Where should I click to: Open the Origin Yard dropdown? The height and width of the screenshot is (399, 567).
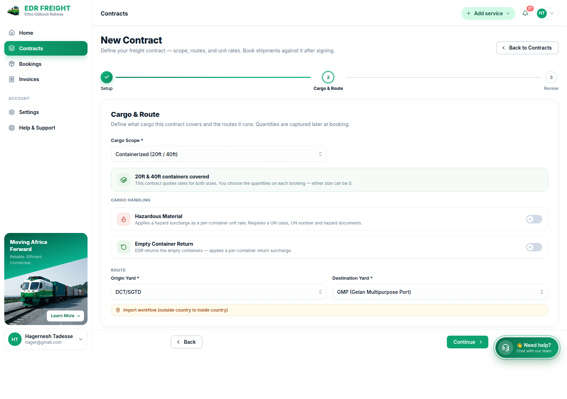(x=219, y=292)
